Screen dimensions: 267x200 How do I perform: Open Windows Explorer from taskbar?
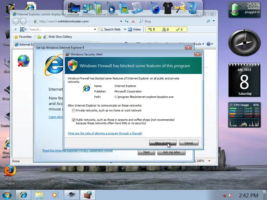point(39,195)
